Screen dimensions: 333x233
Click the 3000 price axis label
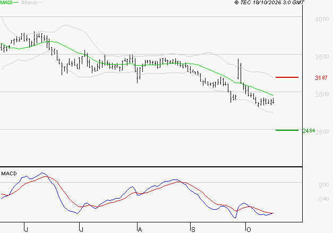[322, 94]
